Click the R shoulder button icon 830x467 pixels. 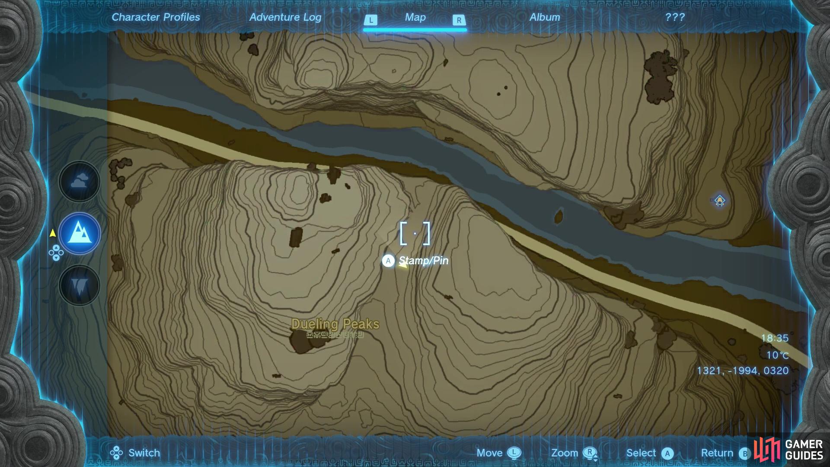point(459,20)
